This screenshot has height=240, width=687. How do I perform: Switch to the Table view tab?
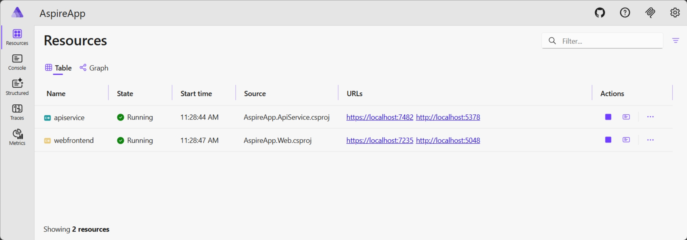click(58, 68)
